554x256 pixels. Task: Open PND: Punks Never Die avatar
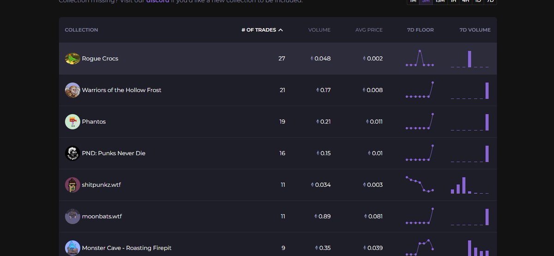click(72, 153)
